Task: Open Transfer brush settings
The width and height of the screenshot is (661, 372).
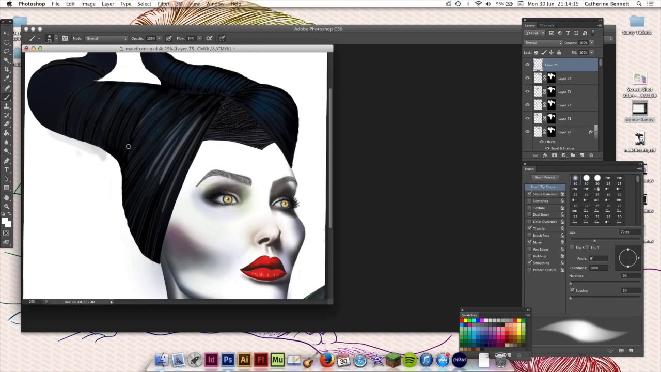Action: pos(540,228)
